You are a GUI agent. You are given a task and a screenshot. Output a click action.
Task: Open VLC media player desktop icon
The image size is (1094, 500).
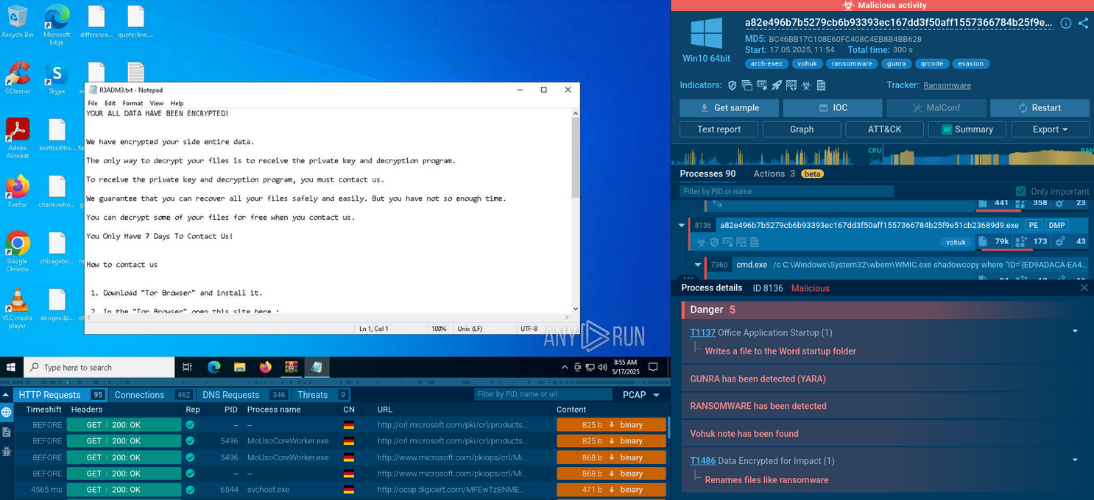[x=18, y=308]
